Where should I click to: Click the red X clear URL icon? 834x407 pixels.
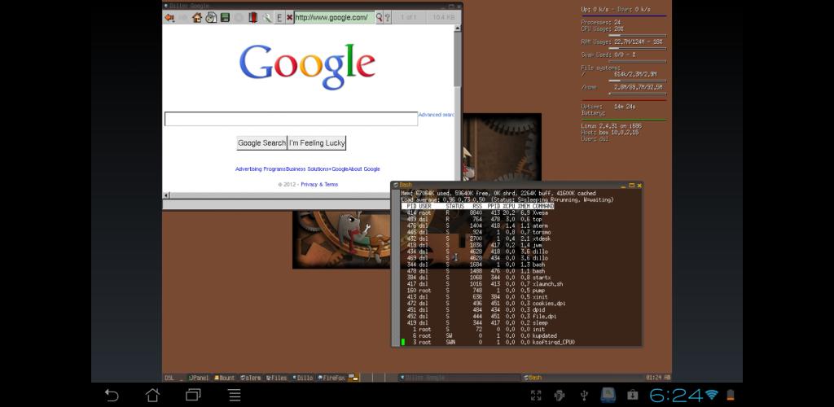click(288, 17)
